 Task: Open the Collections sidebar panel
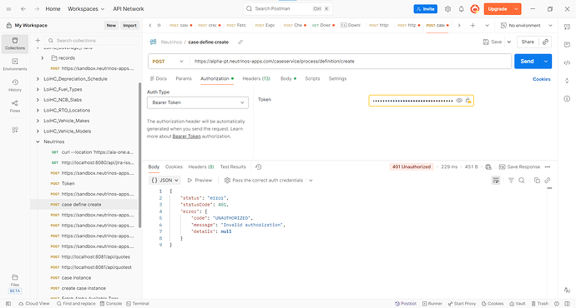[x=15, y=43]
